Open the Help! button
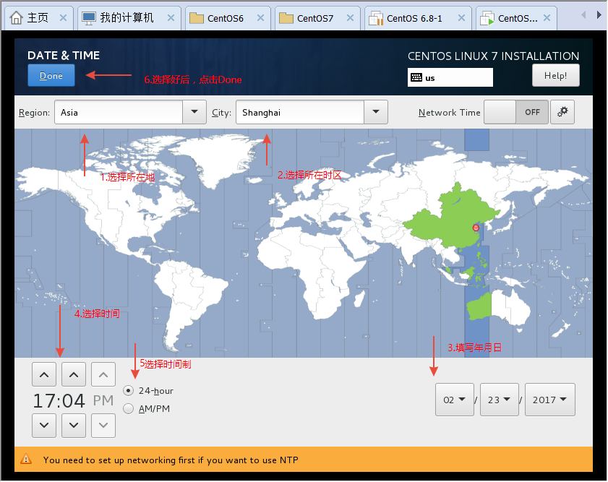Image resolution: width=608 pixels, height=482 pixels. tap(556, 76)
